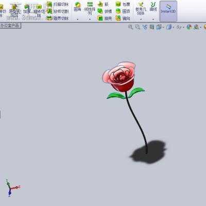Select the Dome (圆顶) tool
This screenshot has width=206, height=206.
[123, 11]
